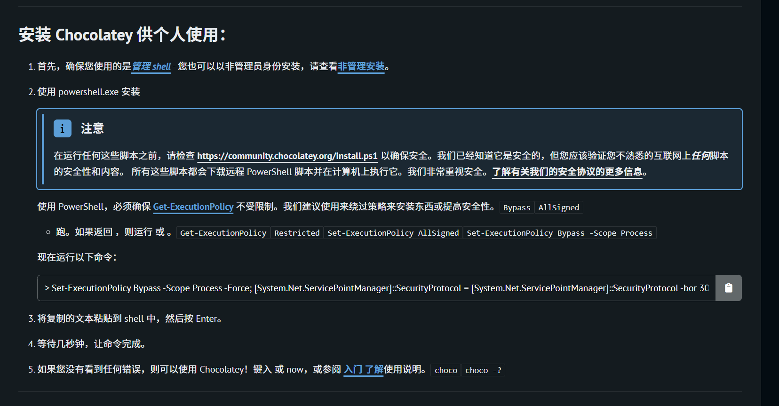
Task: Click the choco -? code snippet
Action: 483,370
